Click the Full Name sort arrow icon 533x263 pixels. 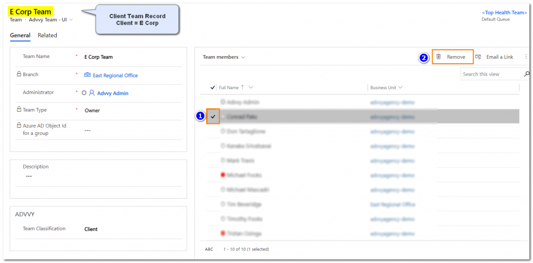(243, 87)
